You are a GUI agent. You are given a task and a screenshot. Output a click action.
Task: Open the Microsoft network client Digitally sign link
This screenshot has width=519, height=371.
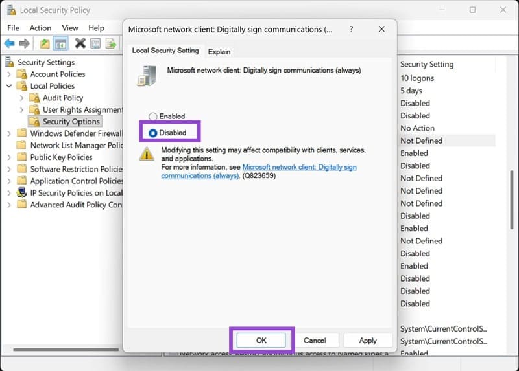[259, 172]
